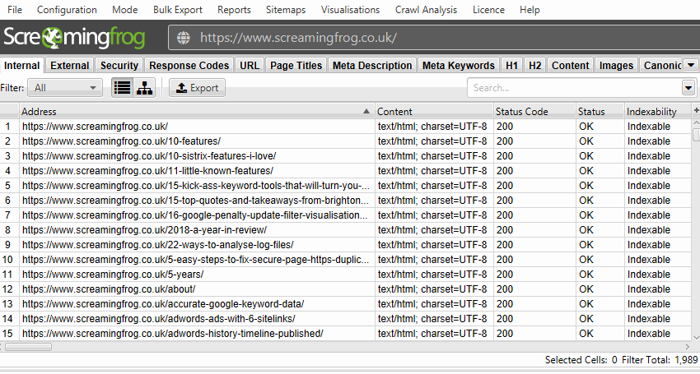This screenshot has height=374, width=700.
Task: Switch to the Response Codes tab
Action: pyautogui.click(x=189, y=66)
